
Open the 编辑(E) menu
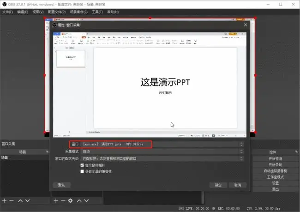coord(23,12)
